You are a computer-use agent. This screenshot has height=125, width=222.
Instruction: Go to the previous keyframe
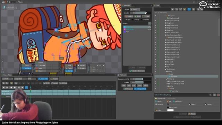pos(7,87)
